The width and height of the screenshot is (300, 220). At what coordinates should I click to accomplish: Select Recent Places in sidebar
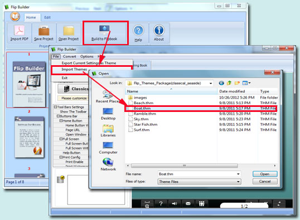pos(108,97)
